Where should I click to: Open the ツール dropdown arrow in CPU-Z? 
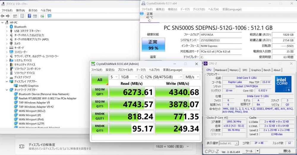pyautogui.click(x=257, y=151)
